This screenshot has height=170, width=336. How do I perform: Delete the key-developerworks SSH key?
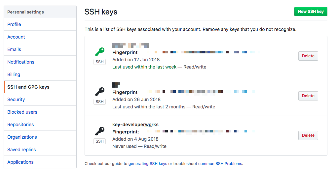point(308,135)
